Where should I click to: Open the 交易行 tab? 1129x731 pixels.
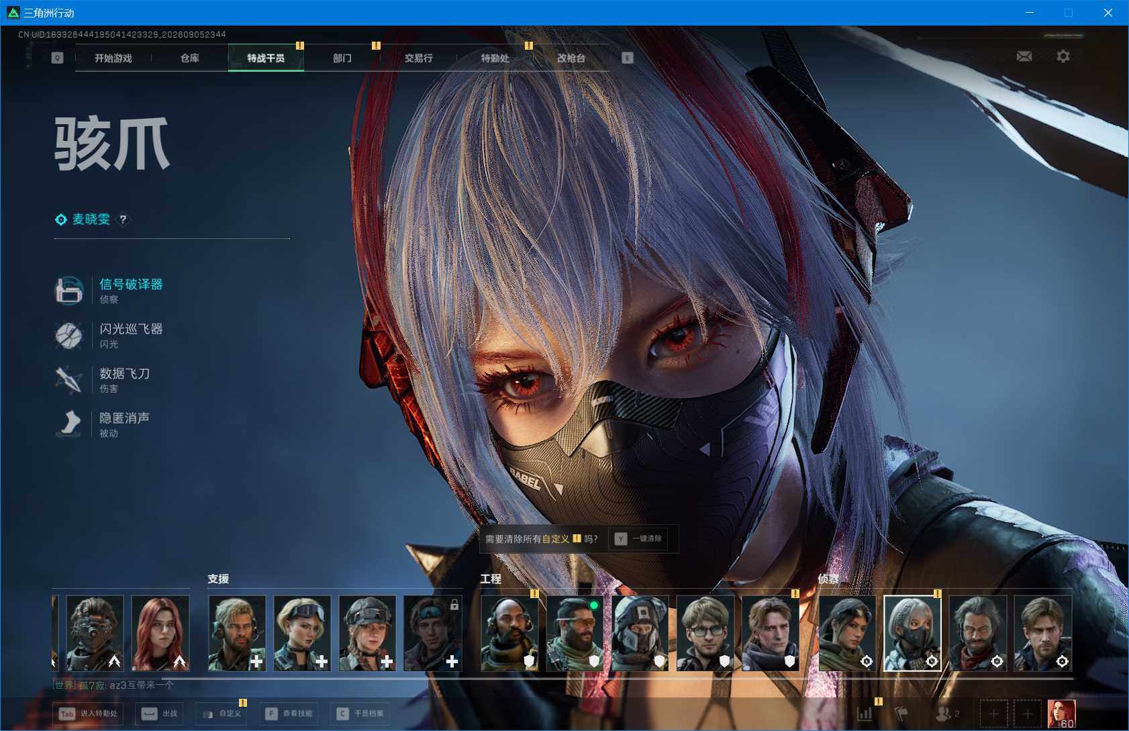tap(419, 58)
